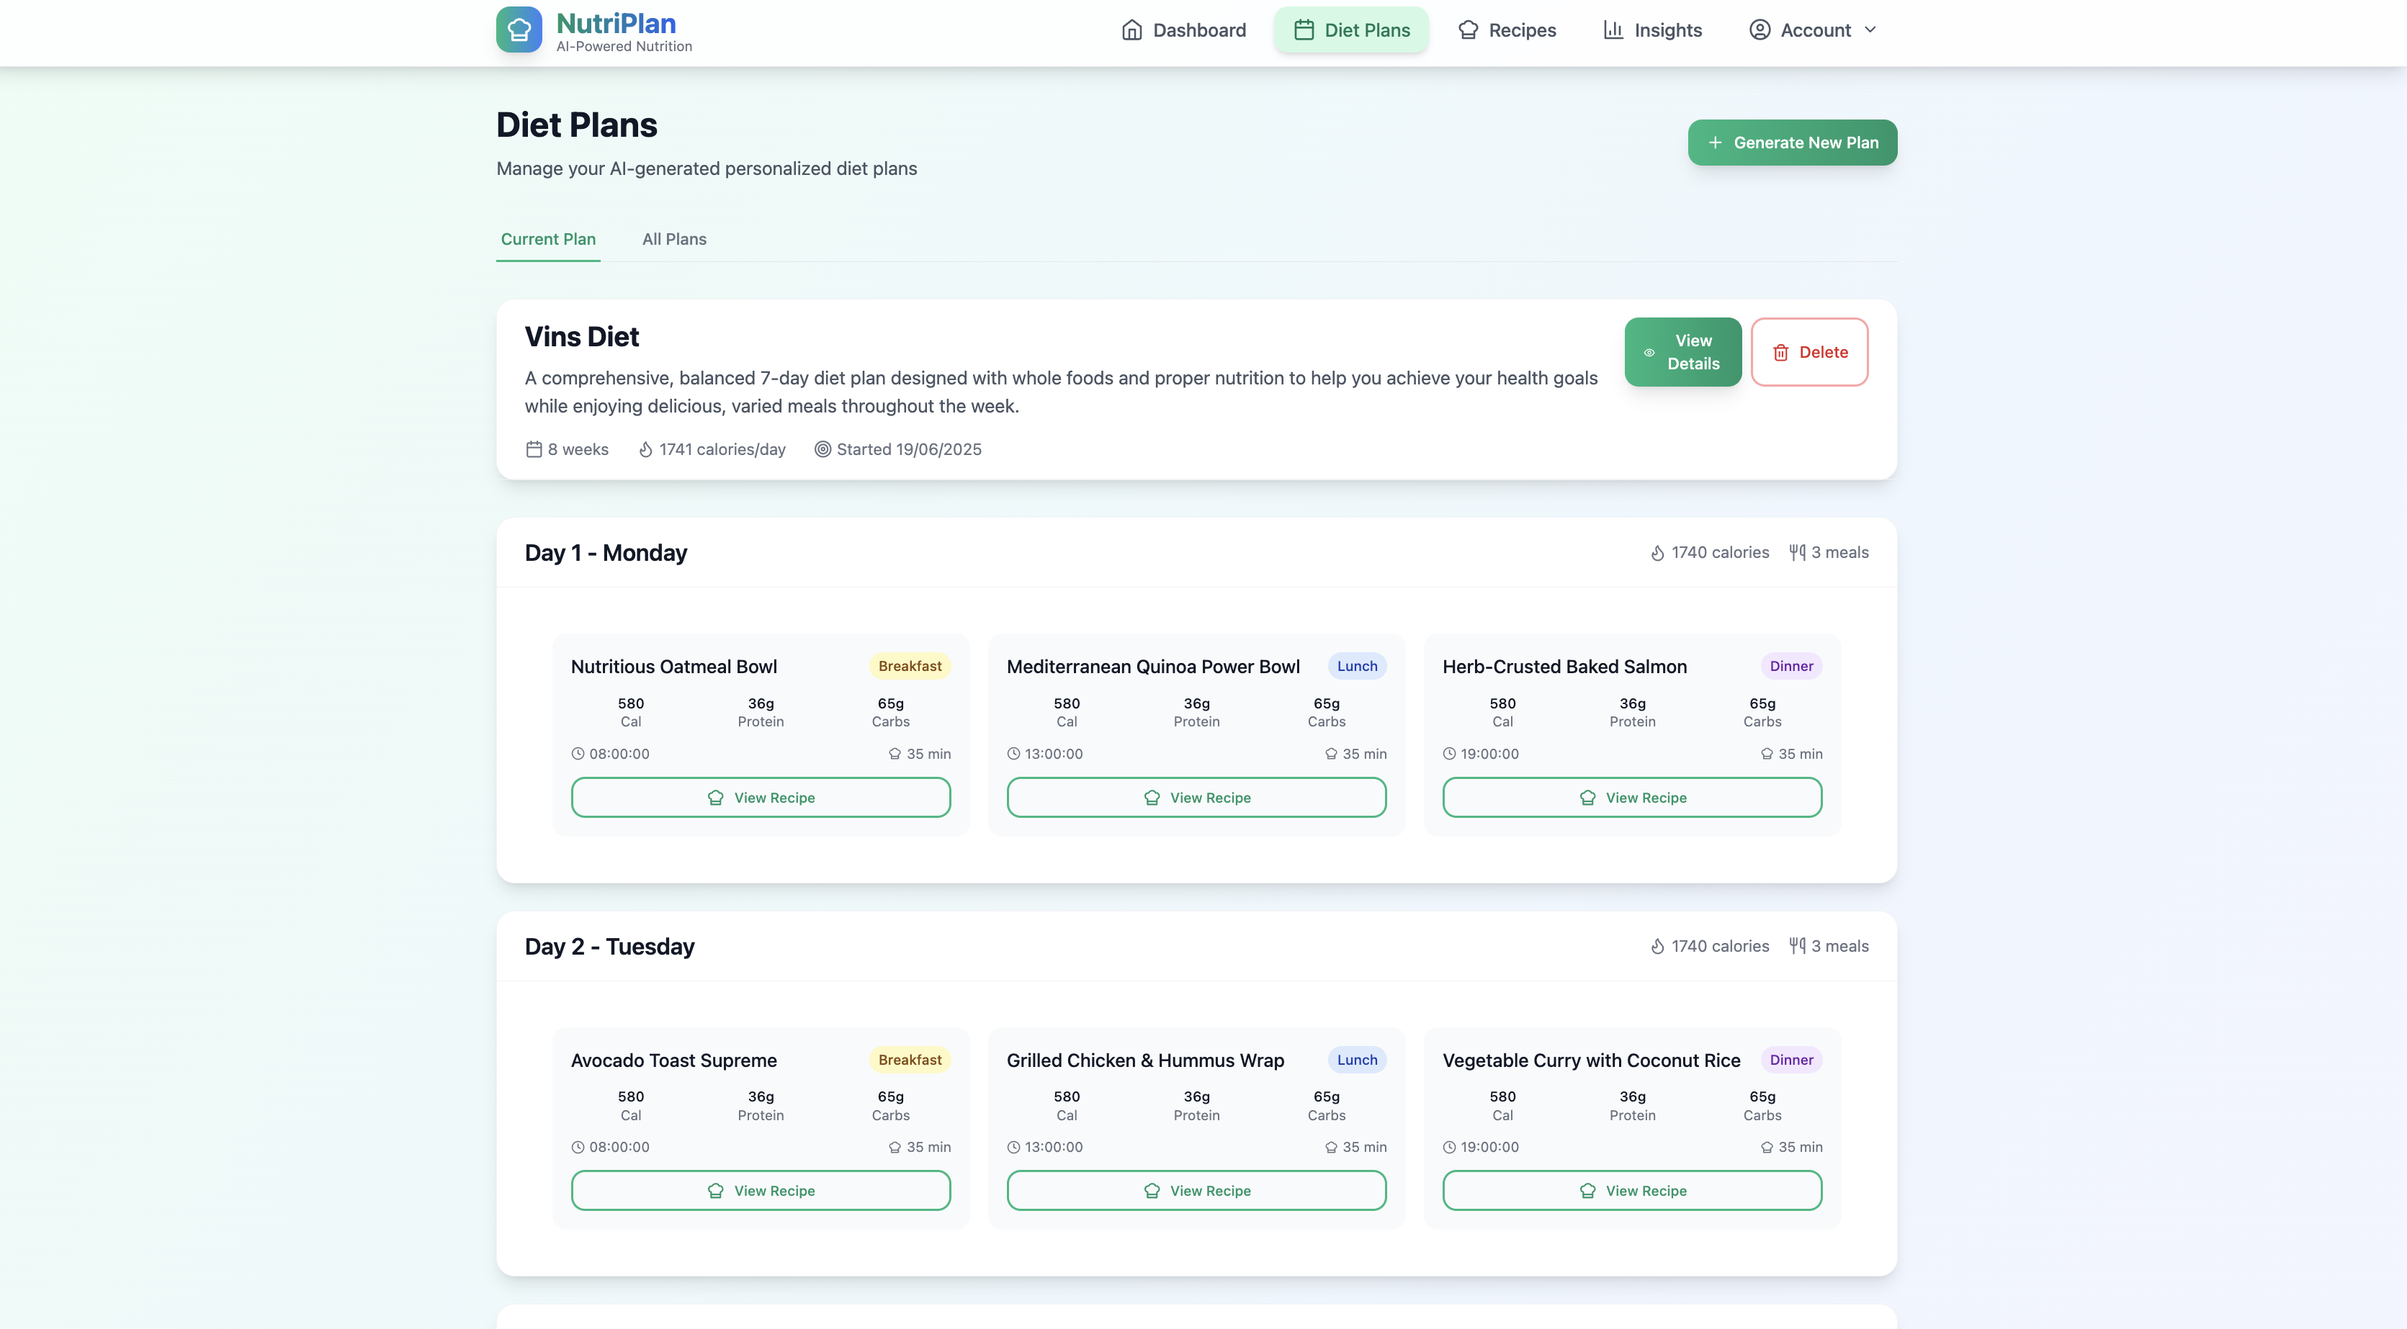Image resolution: width=2407 pixels, height=1329 pixels.
Task: Click the calendar icon beside 8 weeks
Action: 534,449
